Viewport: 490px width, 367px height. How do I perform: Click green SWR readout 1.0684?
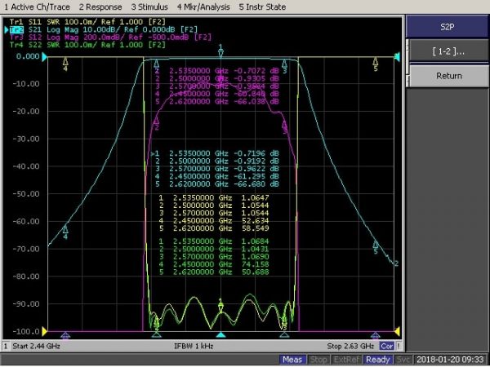255,241
